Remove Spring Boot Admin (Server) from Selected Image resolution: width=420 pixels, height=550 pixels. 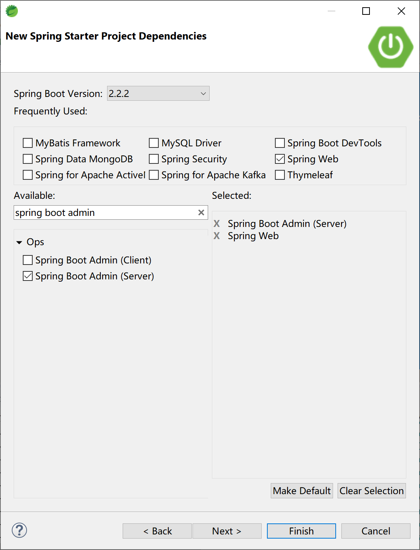coord(217,223)
